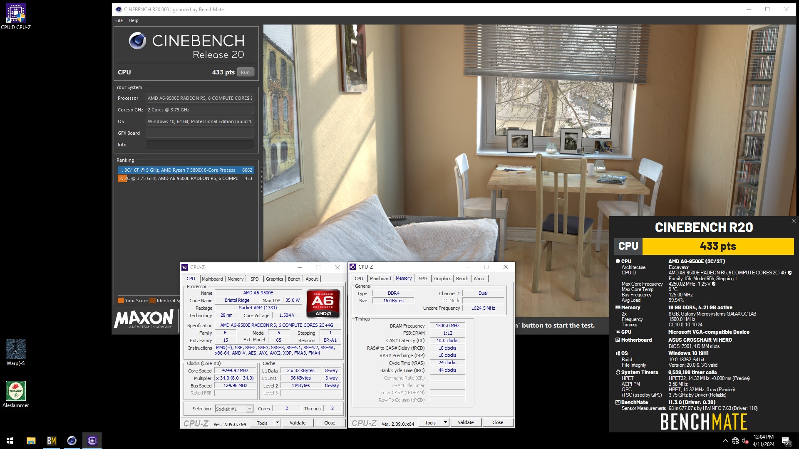Click the Windows Start button
Image resolution: width=799 pixels, height=449 pixels.
point(10,441)
